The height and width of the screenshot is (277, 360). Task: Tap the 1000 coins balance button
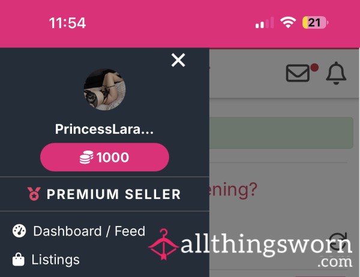tap(104, 157)
